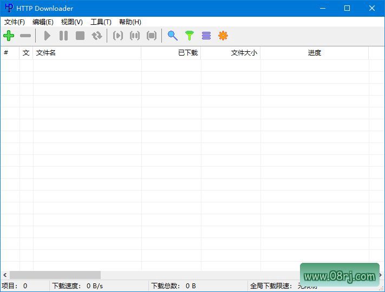Click the scrollbar left arrow
Screen dimensions: 385x292
(5, 275)
